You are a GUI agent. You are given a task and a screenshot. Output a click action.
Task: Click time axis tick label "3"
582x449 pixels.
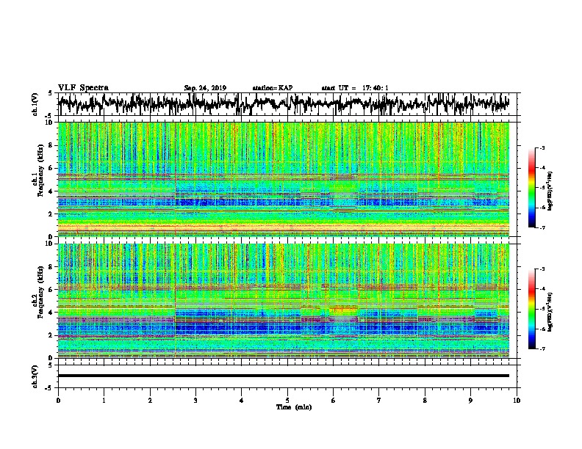coord(195,400)
